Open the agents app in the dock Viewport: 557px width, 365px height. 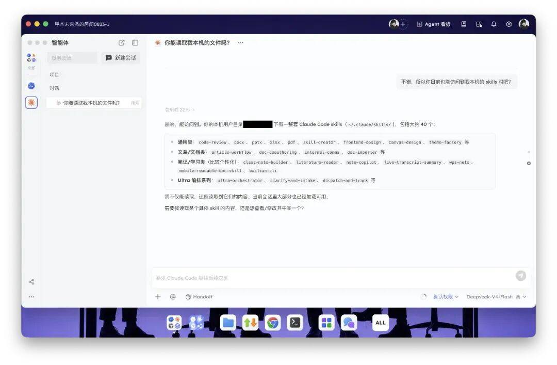pos(174,323)
